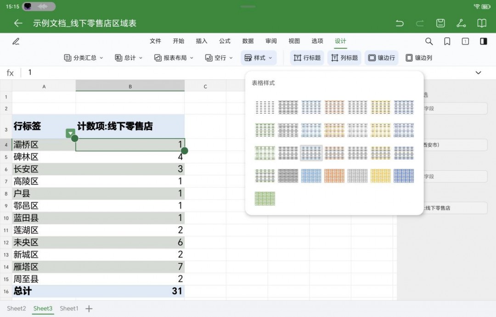Open the share icon in header
496x317 pixels.
pyautogui.click(x=461, y=23)
